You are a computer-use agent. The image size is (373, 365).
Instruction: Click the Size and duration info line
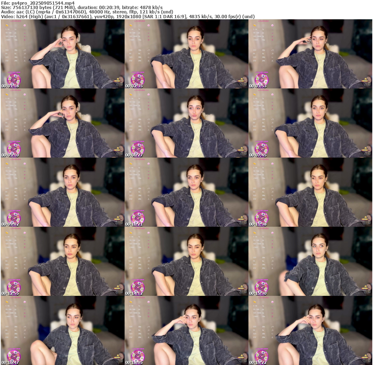[82, 7]
